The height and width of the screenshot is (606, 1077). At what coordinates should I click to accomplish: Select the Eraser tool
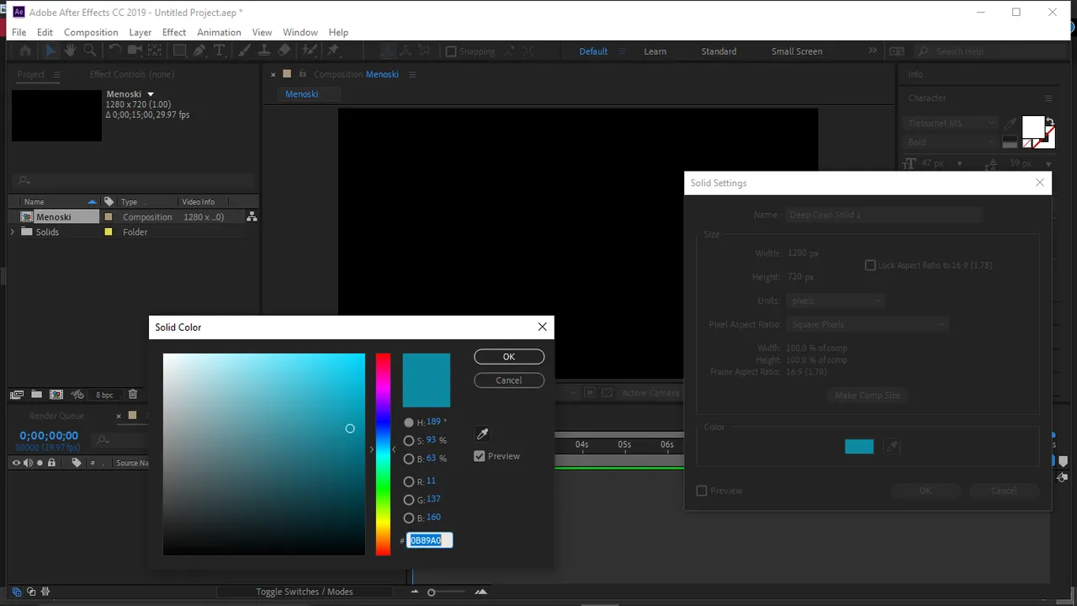(x=284, y=50)
